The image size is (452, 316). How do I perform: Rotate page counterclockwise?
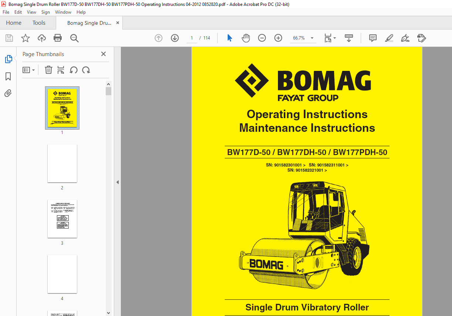(74, 70)
